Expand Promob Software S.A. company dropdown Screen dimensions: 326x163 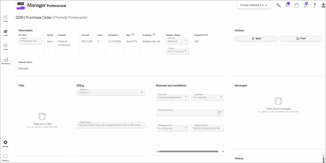254,5
